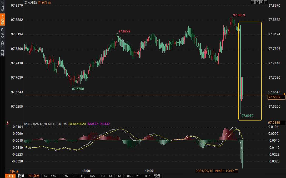Click the chart scroll-to-start icon
This screenshot has height=178, width=286.
click(x=257, y=2)
